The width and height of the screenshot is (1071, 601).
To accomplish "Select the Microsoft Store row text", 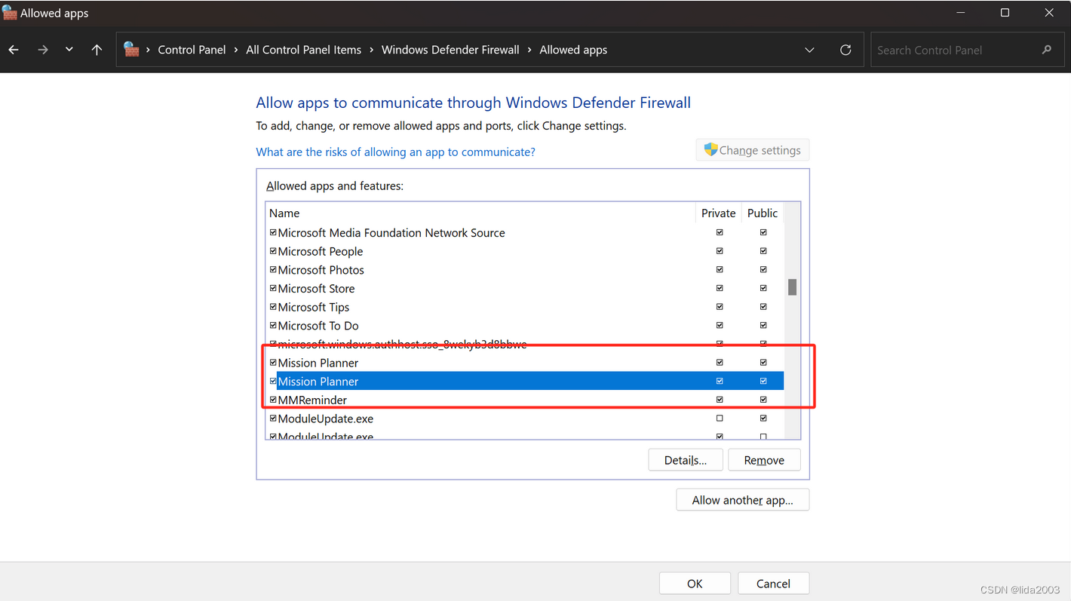I will tap(316, 289).
